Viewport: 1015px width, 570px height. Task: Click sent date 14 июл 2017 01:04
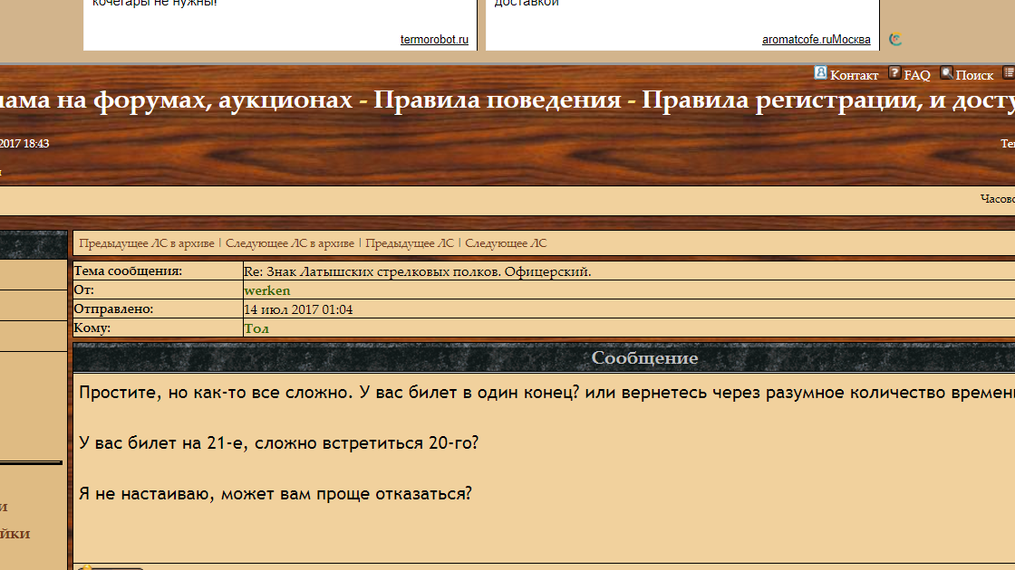coord(298,309)
